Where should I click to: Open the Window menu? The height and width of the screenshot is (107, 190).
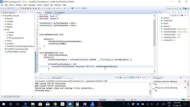pyautogui.click(x=58, y=5)
